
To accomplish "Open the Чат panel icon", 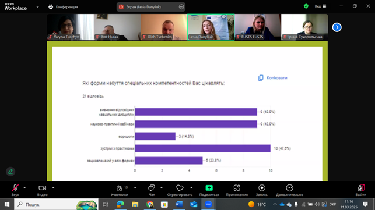I will 152,188.
